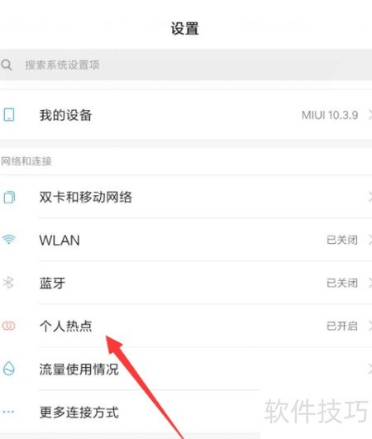Viewport: 372px width, 439px height.
Task: Tap the Bluetooth icon
Action: (x=8, y=283)
